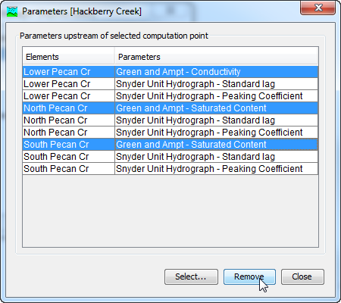Select South Pecan Cr in the Standard lag row

pyautogui.click(x=69, y=157)
